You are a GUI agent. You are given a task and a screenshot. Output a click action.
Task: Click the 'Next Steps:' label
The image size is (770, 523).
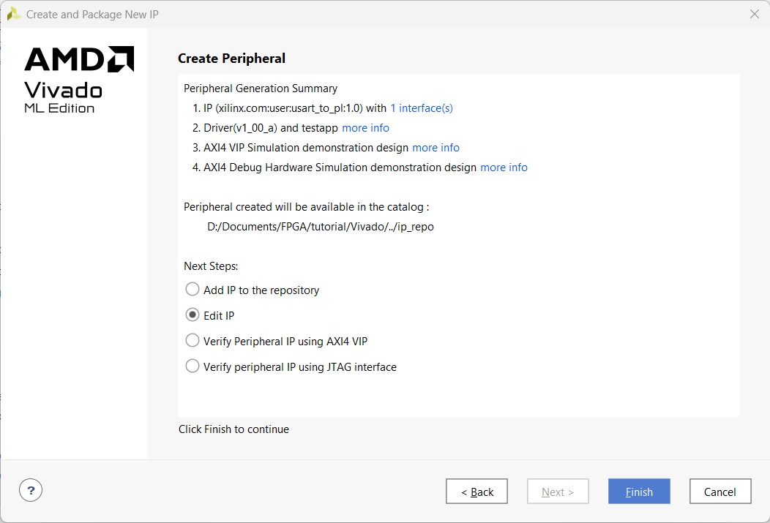(211, 266)
